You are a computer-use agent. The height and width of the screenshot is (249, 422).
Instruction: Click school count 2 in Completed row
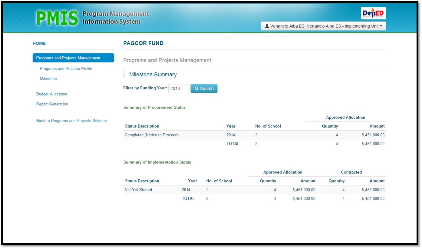pos(256,135)
